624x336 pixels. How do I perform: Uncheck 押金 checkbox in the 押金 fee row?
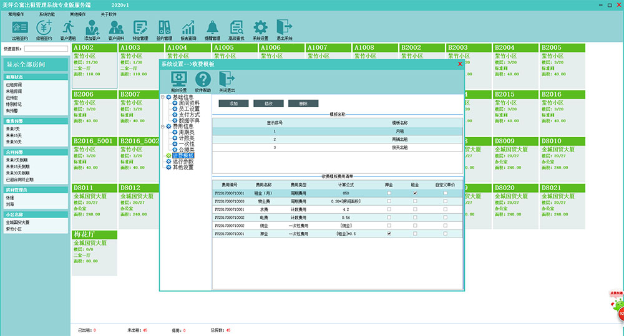click(x=389, y=234)
